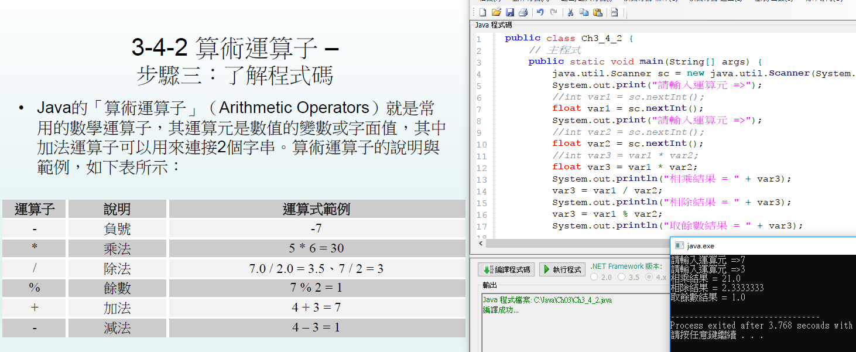
Task: Save the code with the floppy disk icon
Action: (x=510, y=12)
